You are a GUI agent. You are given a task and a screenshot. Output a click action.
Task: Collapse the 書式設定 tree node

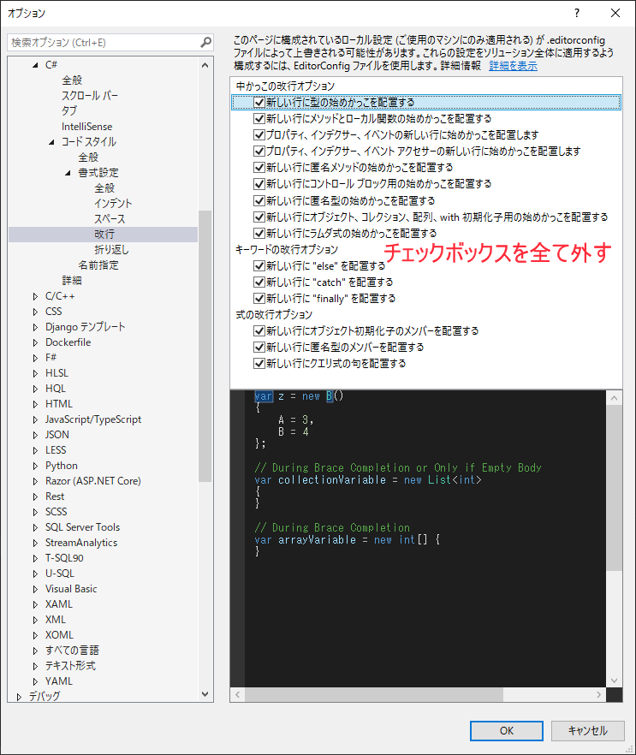click(68, 173)
